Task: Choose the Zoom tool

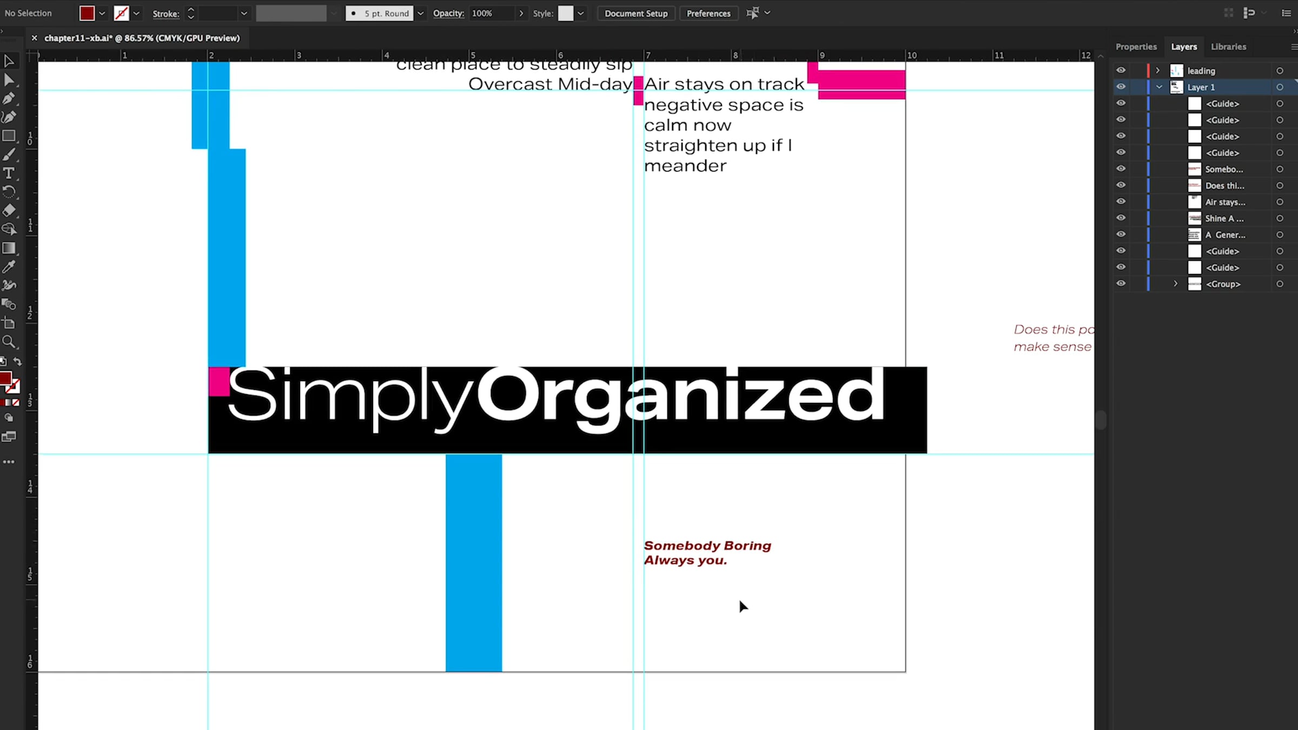Action: point(9,342)
